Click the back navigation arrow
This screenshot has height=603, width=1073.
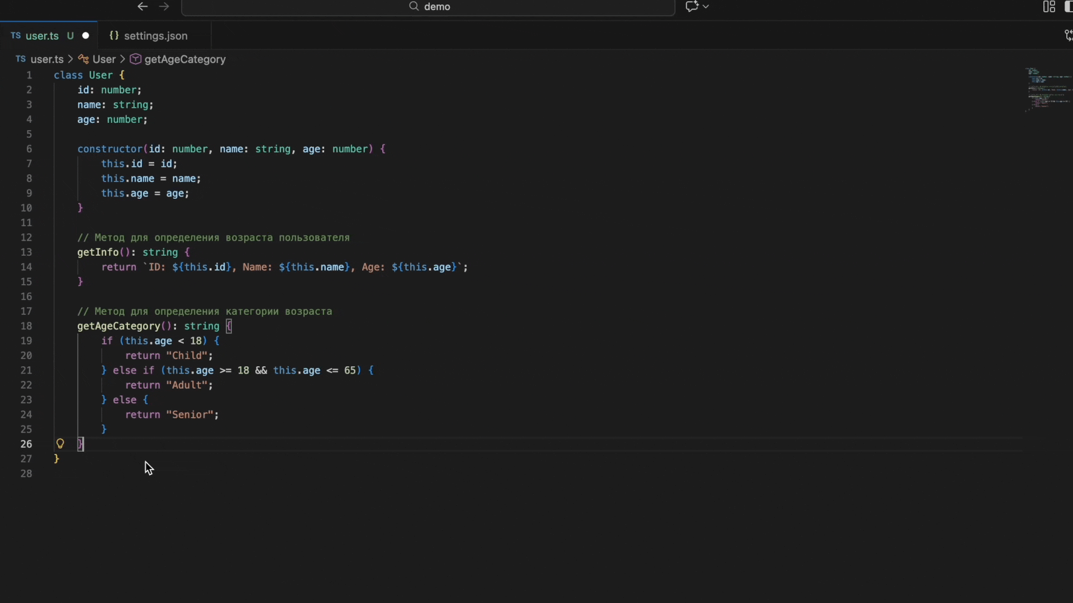[143, 7]
